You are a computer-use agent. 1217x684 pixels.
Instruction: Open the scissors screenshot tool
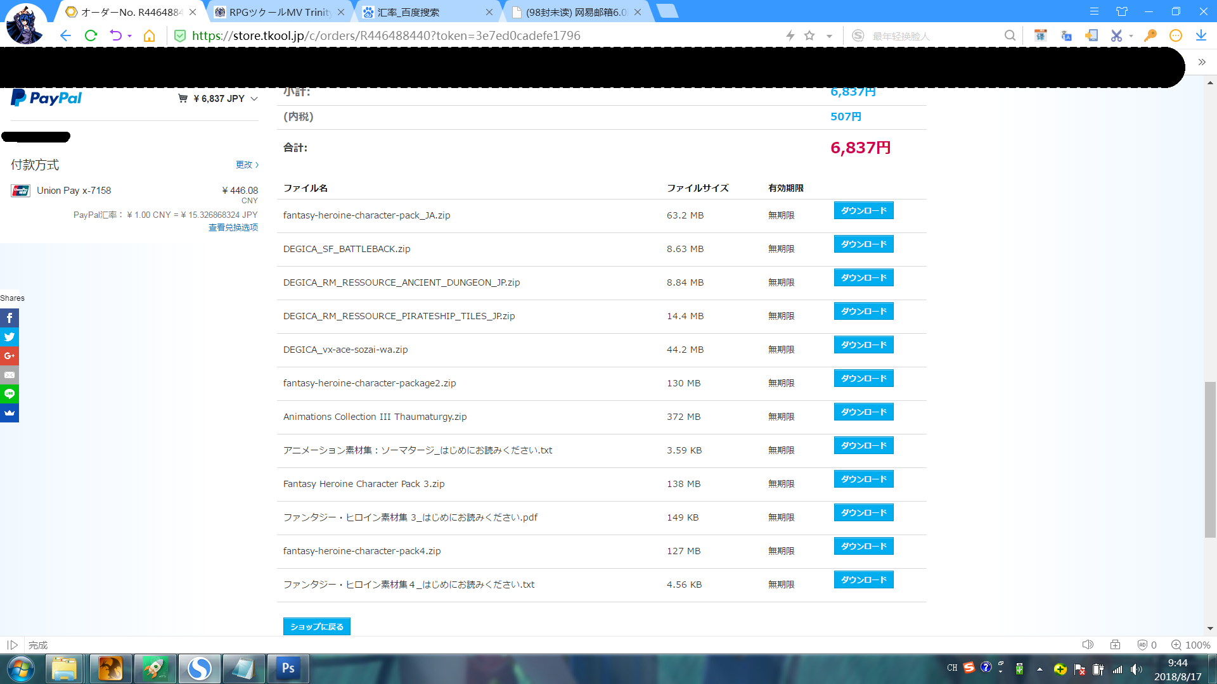coord(1116,36)
